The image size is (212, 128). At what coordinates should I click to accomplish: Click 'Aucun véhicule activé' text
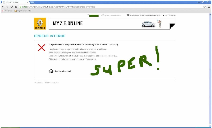113,16
